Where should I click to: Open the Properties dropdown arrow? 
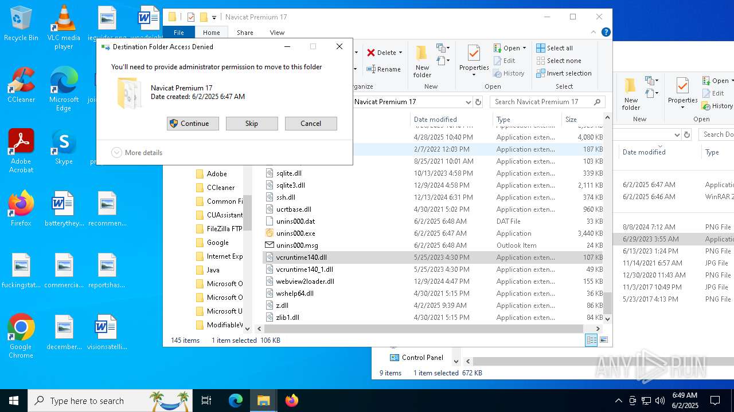474,75
